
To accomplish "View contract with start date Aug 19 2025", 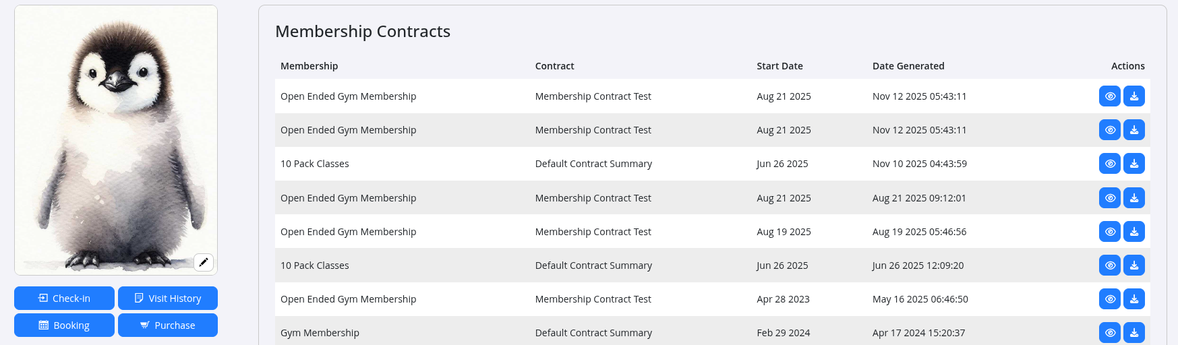I will point(1110,232).
